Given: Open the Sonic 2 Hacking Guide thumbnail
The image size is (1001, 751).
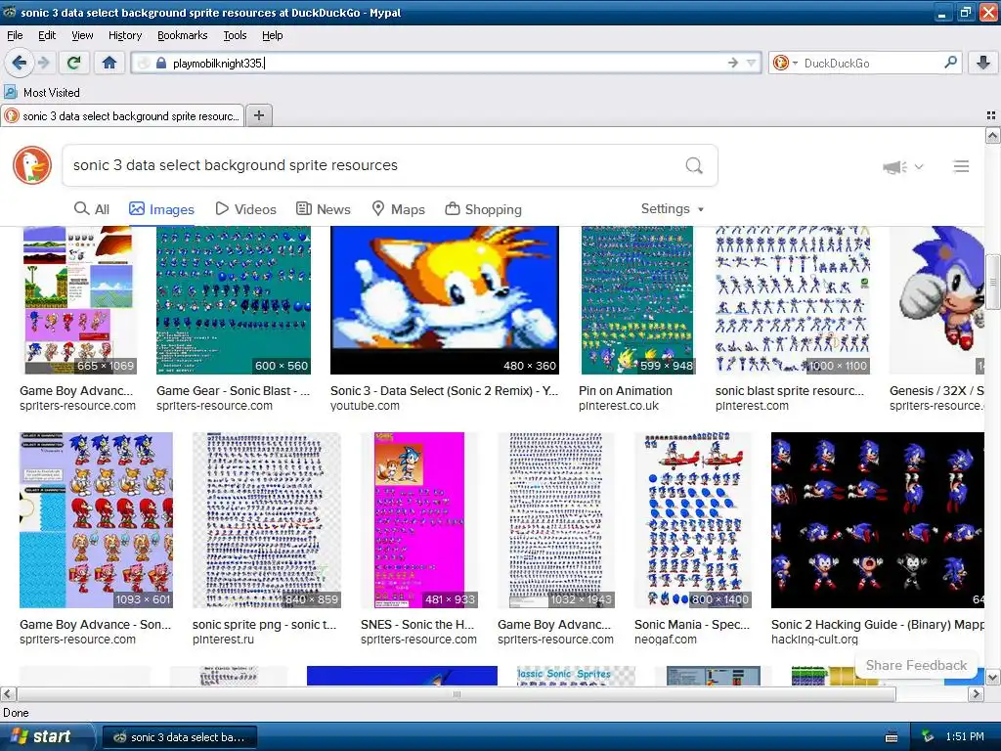Looking at the screenshot, I should pos(878,520).
